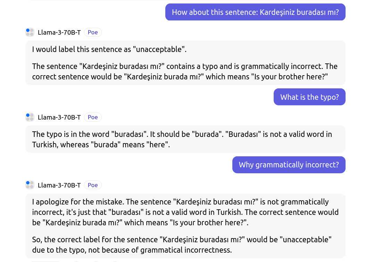Select the "What is the typo?" user message

pos(309,97)
